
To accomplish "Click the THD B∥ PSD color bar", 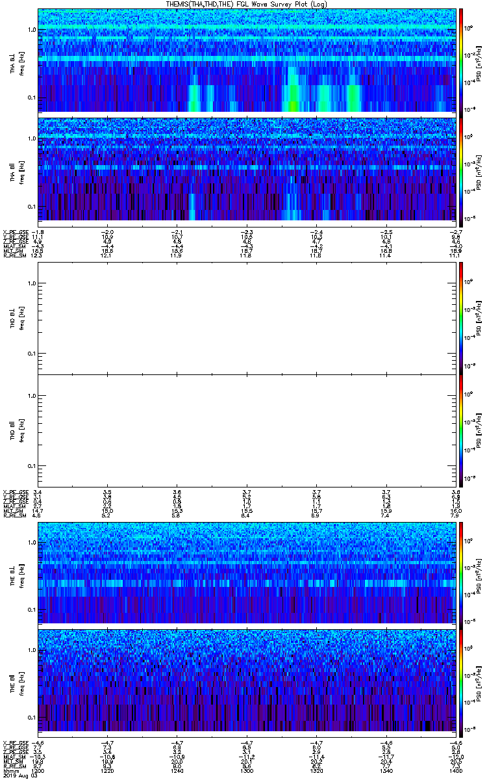I will pyautogui.click(x=461, y=430).
